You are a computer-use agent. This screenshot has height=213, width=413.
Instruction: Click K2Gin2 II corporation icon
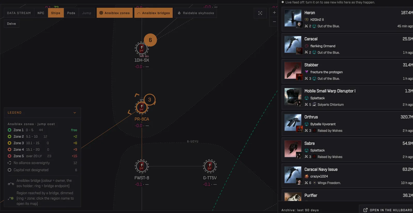point(307,20)
